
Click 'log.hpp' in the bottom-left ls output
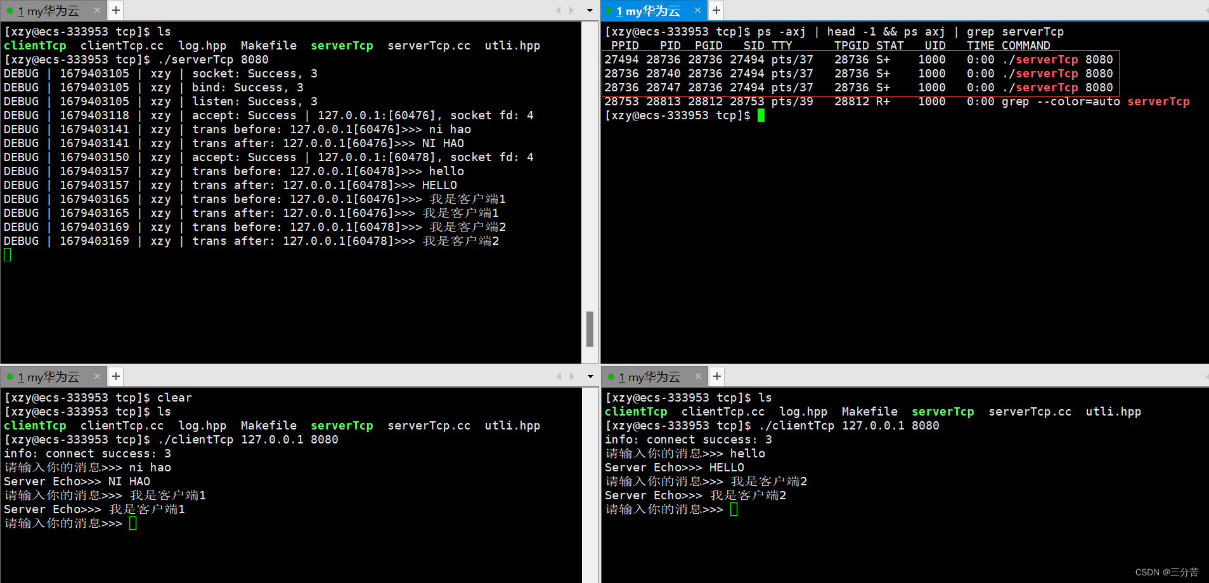202,426
